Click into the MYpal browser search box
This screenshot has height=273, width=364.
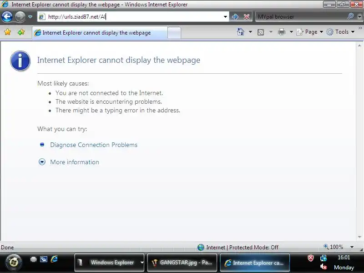301,17
